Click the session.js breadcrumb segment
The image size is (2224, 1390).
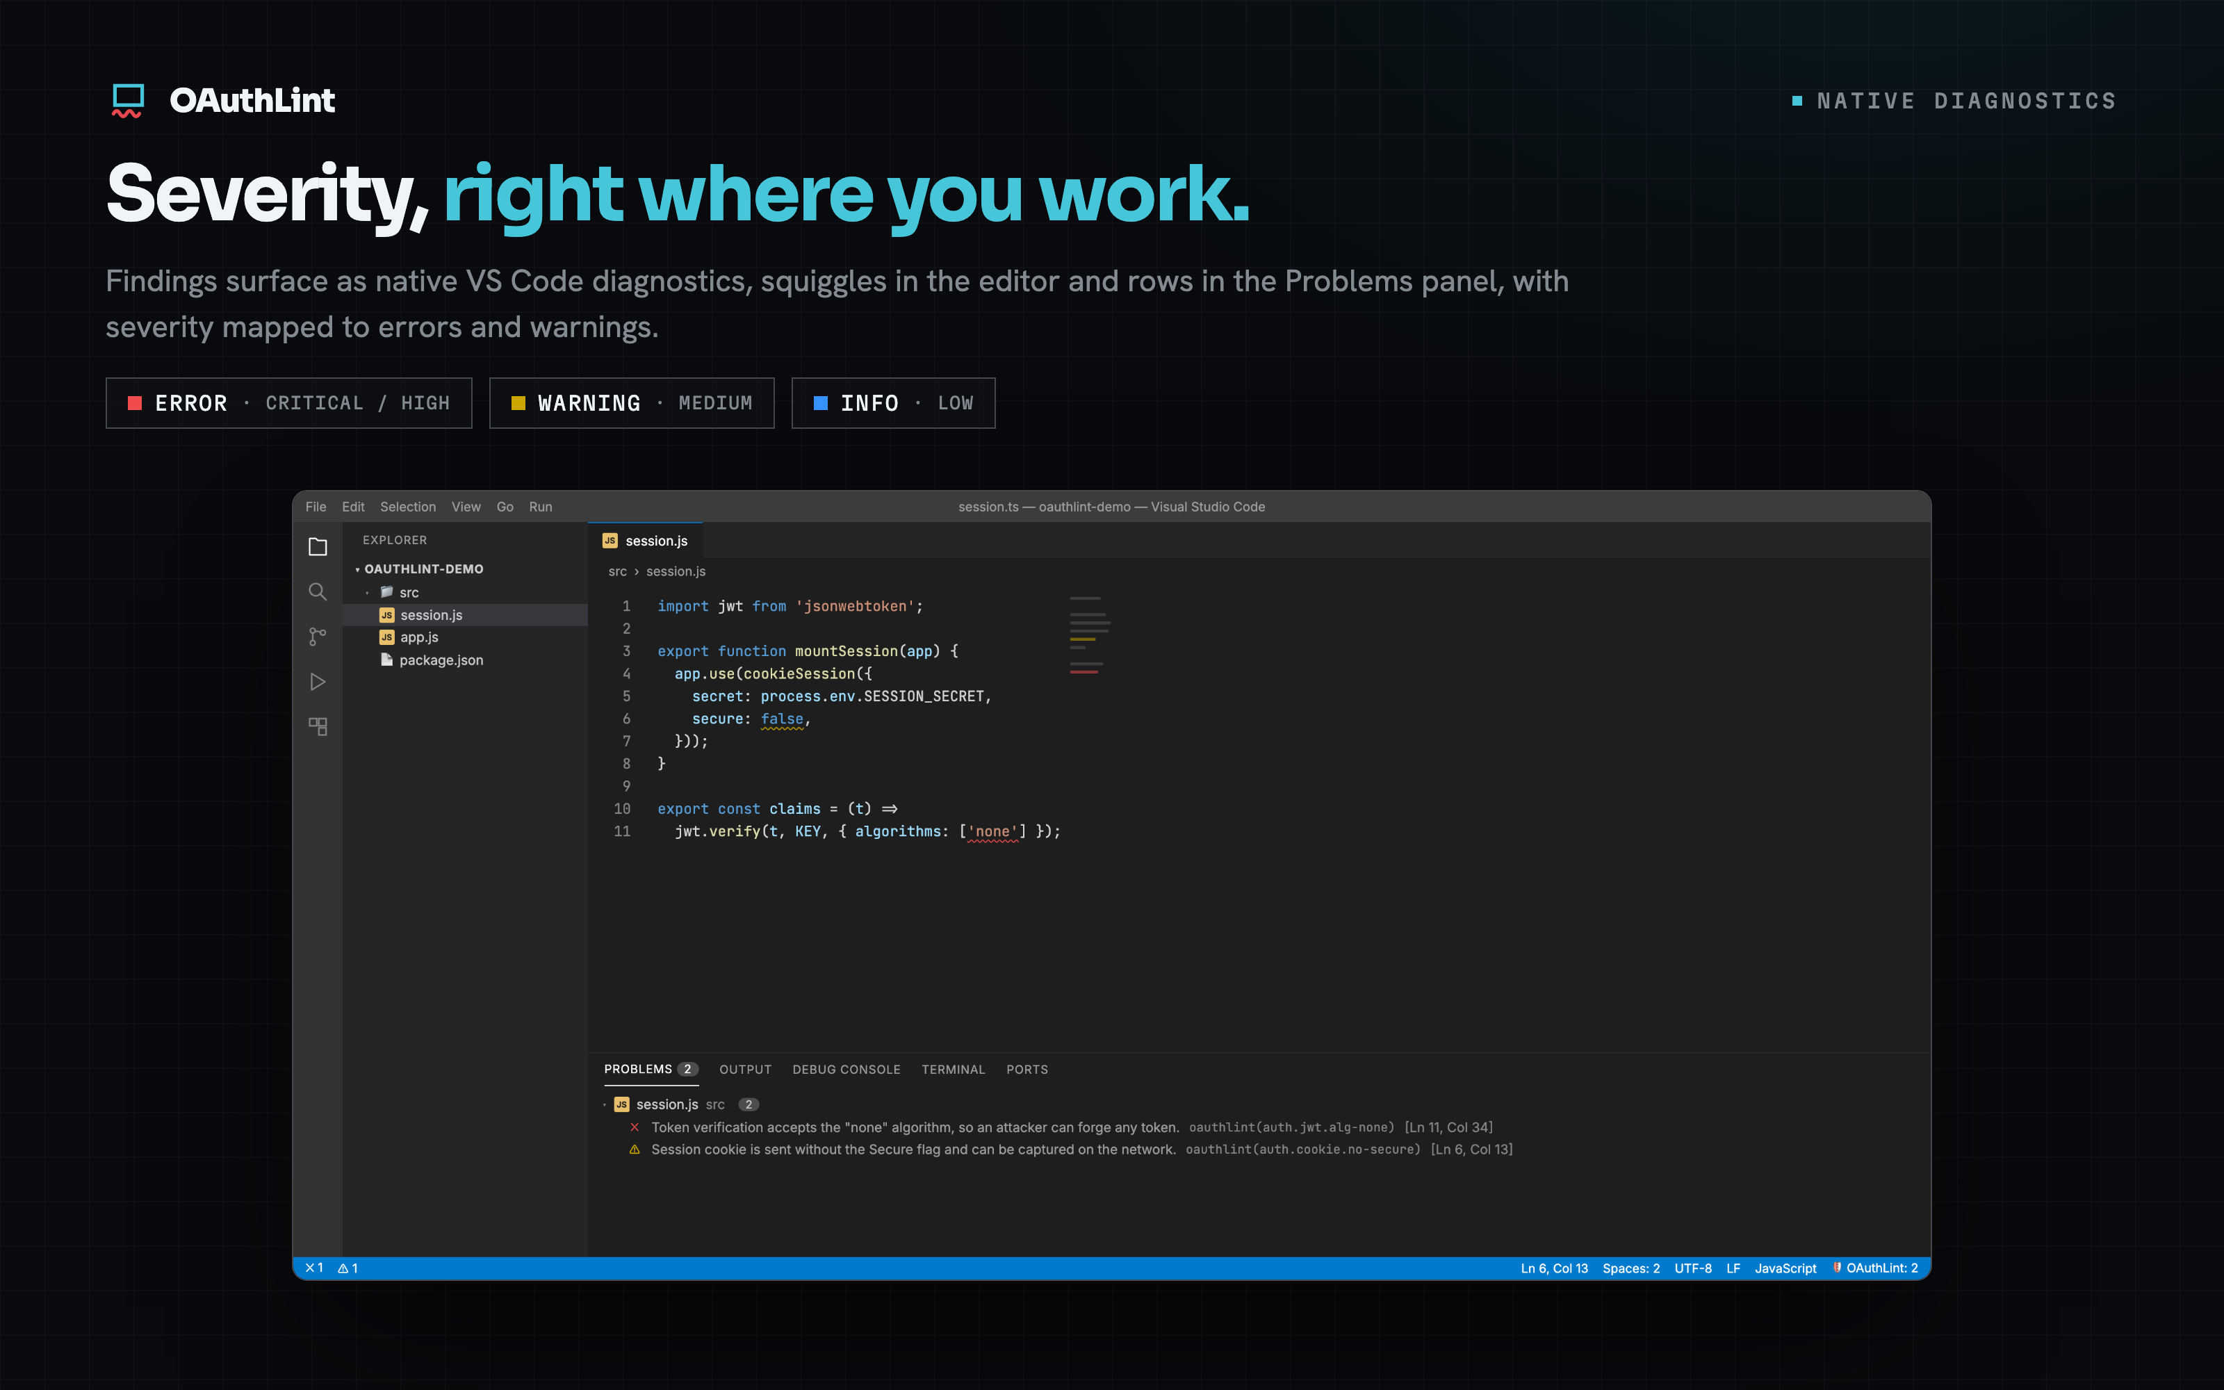pos(676,571)
